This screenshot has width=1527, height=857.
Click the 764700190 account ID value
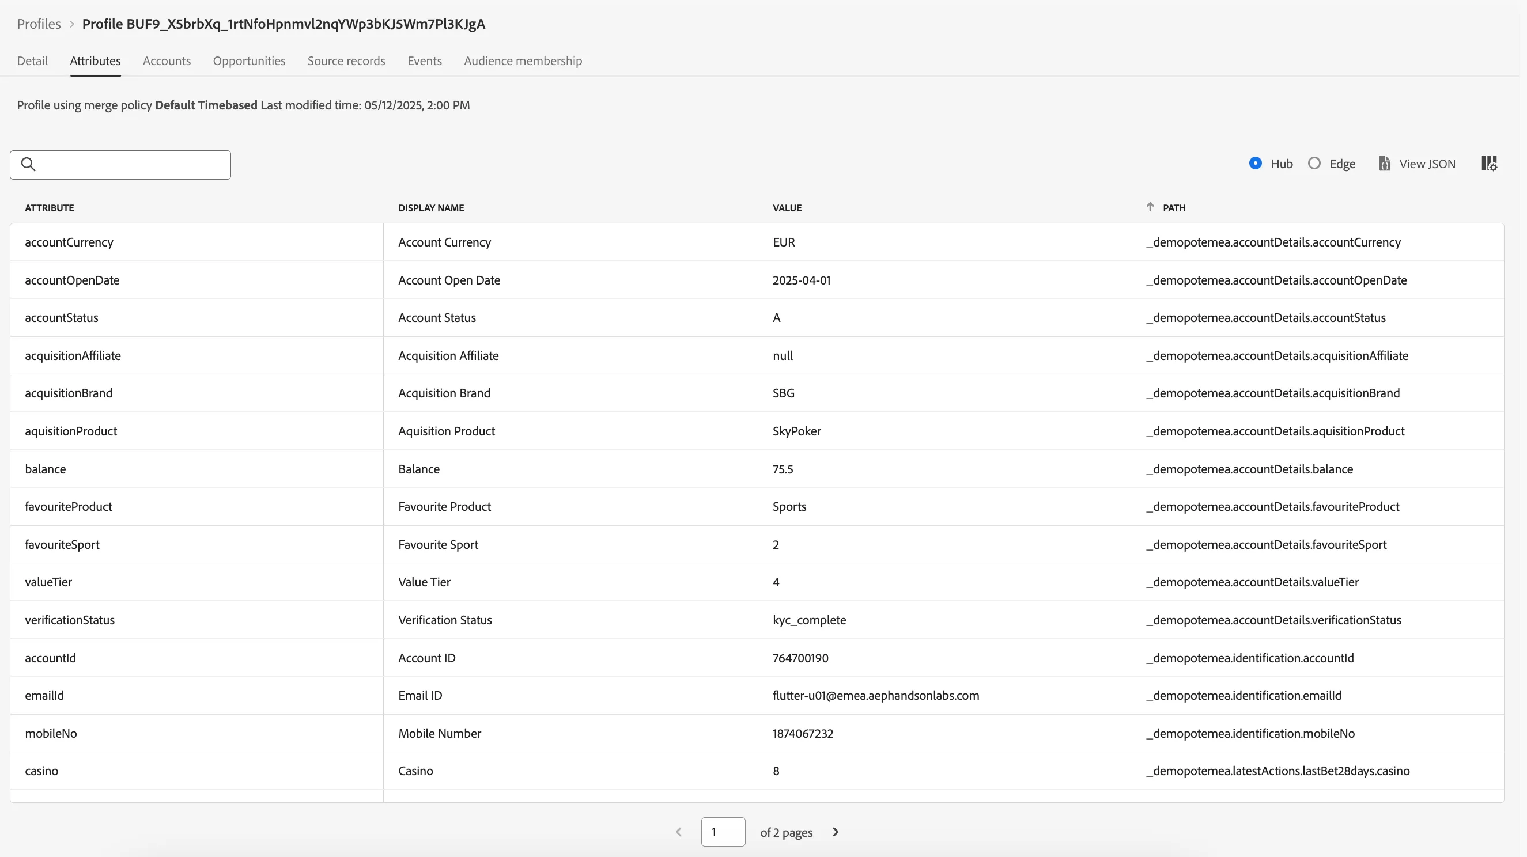point(800,658)
